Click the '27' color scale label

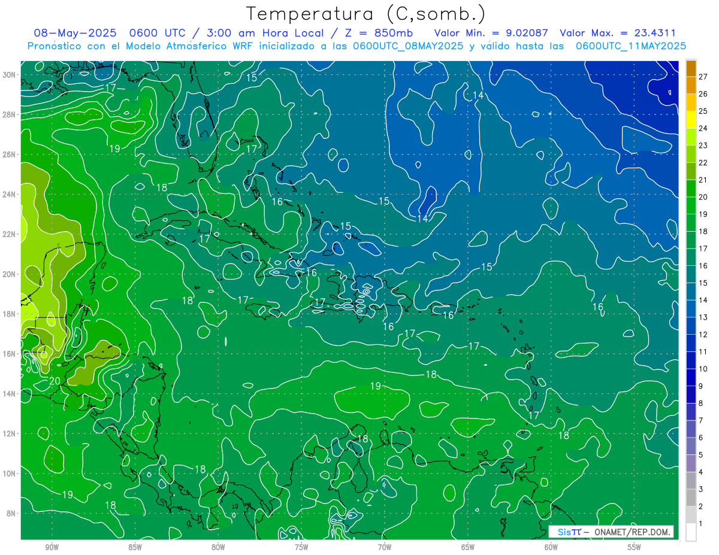pyautogui.click(x=703, y=76)
